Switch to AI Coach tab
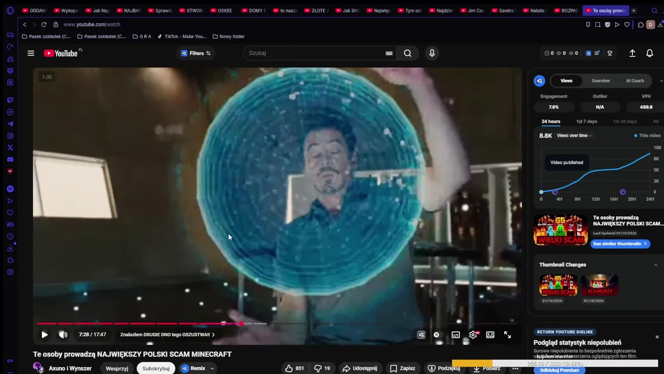The width and height of the screenshot is (664, 374). (x=635, y=81)
